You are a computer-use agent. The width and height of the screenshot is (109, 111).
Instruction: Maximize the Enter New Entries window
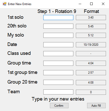[91, 4]
